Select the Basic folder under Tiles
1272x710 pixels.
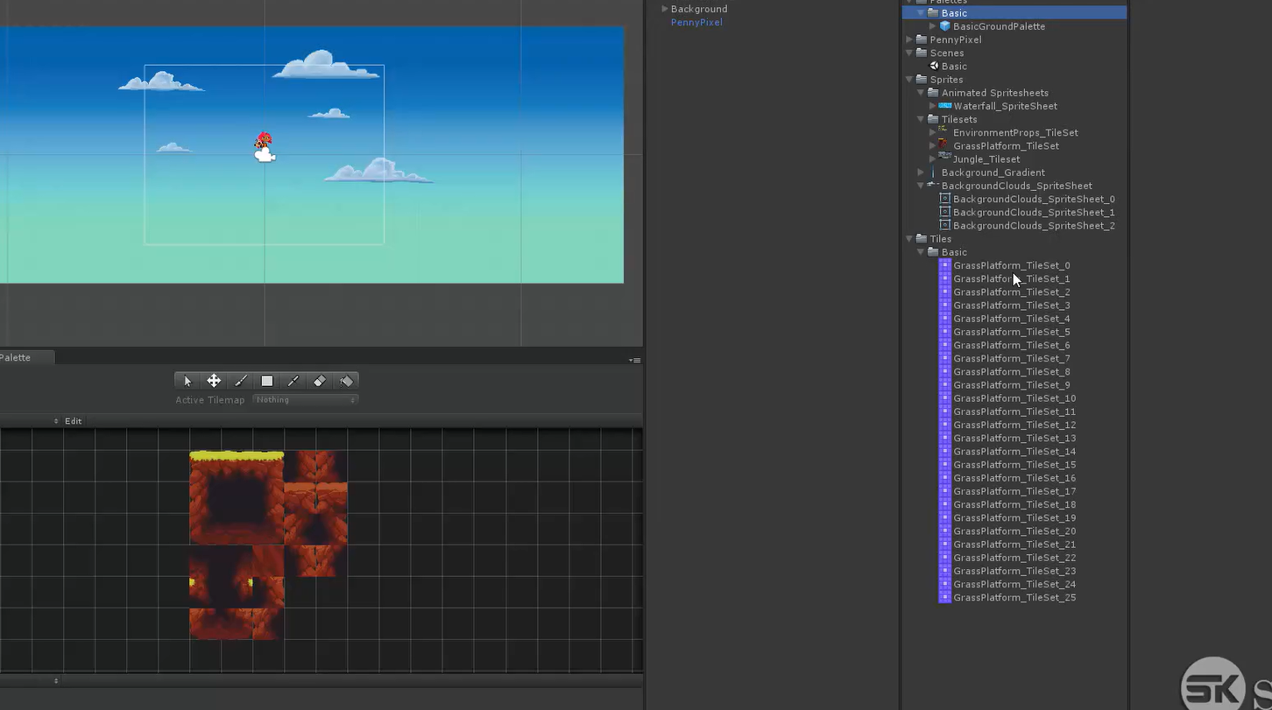(954, 252)
